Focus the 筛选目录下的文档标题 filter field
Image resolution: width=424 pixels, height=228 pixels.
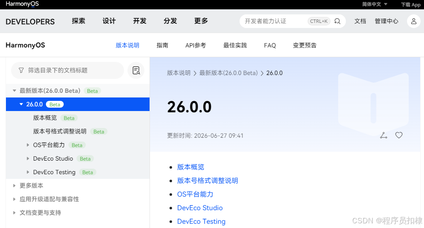pos(68,70)
